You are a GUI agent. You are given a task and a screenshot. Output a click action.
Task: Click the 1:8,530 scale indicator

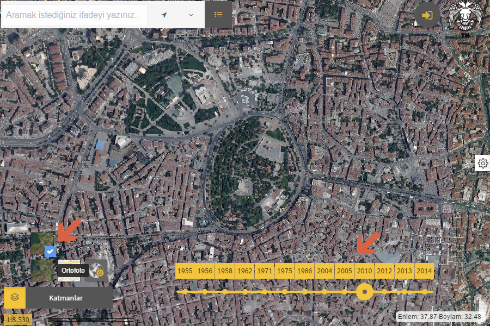pyautogui.click(x=18, y=319)
